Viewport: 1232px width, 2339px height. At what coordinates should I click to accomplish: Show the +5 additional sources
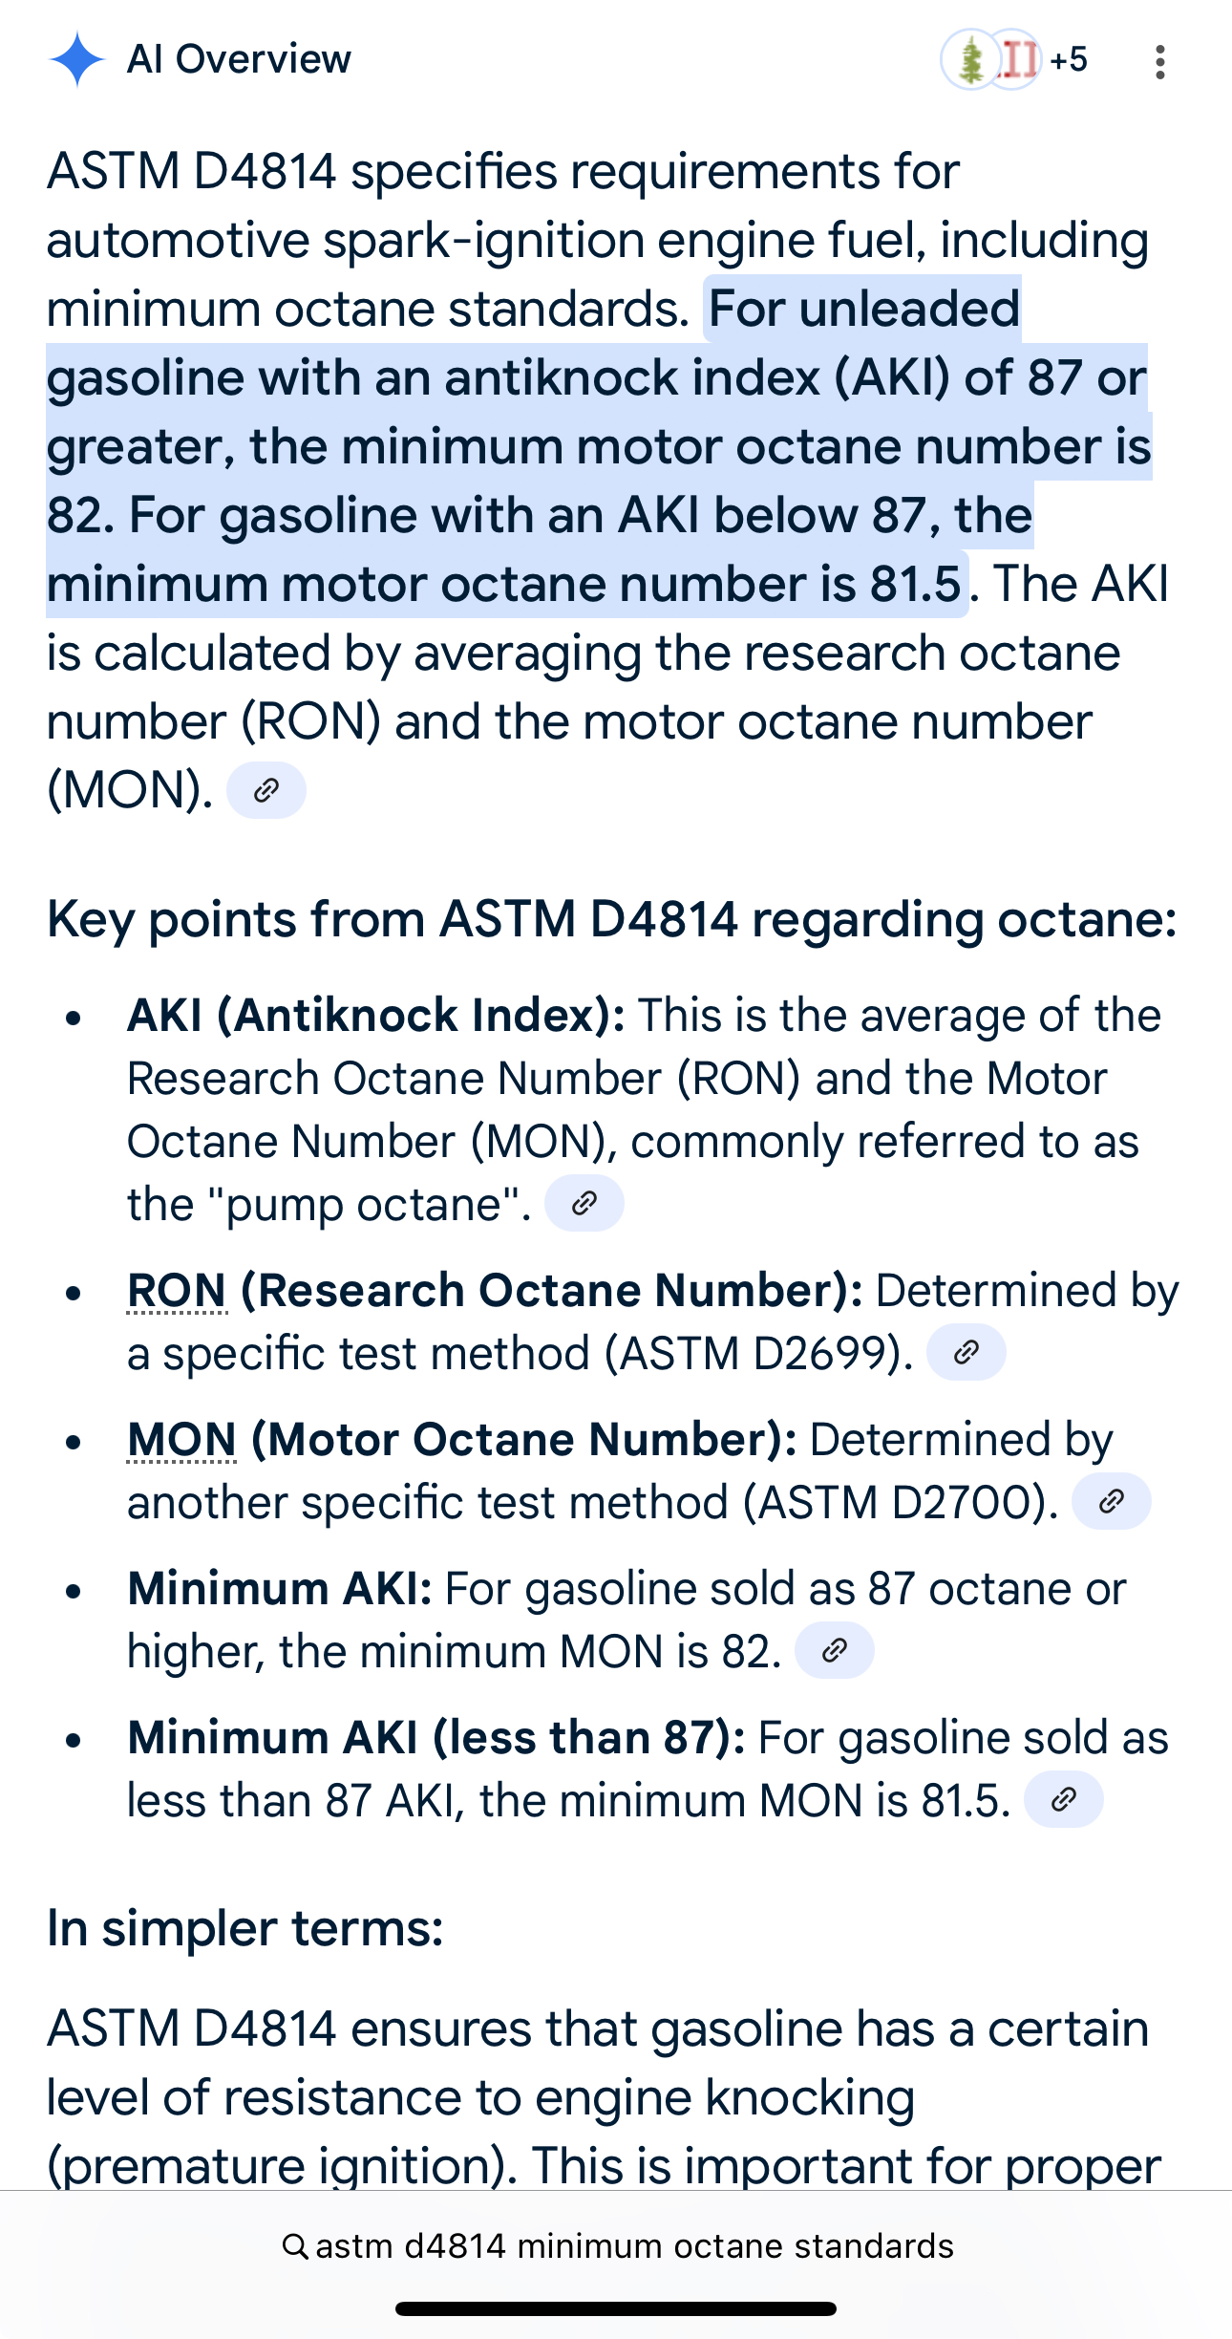pyautogui.click(x=1068, y=60)
